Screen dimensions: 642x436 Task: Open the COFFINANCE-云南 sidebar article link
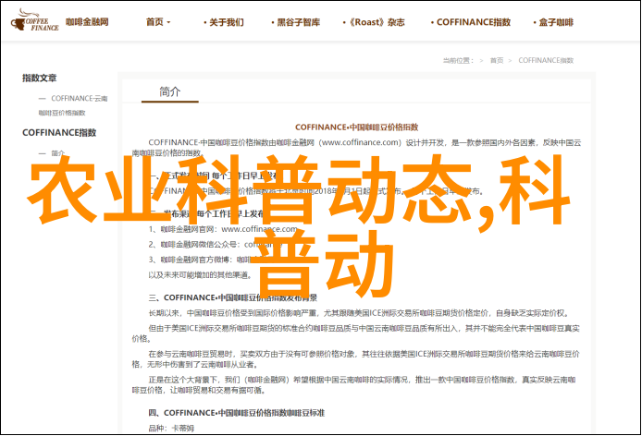point(73,105)
